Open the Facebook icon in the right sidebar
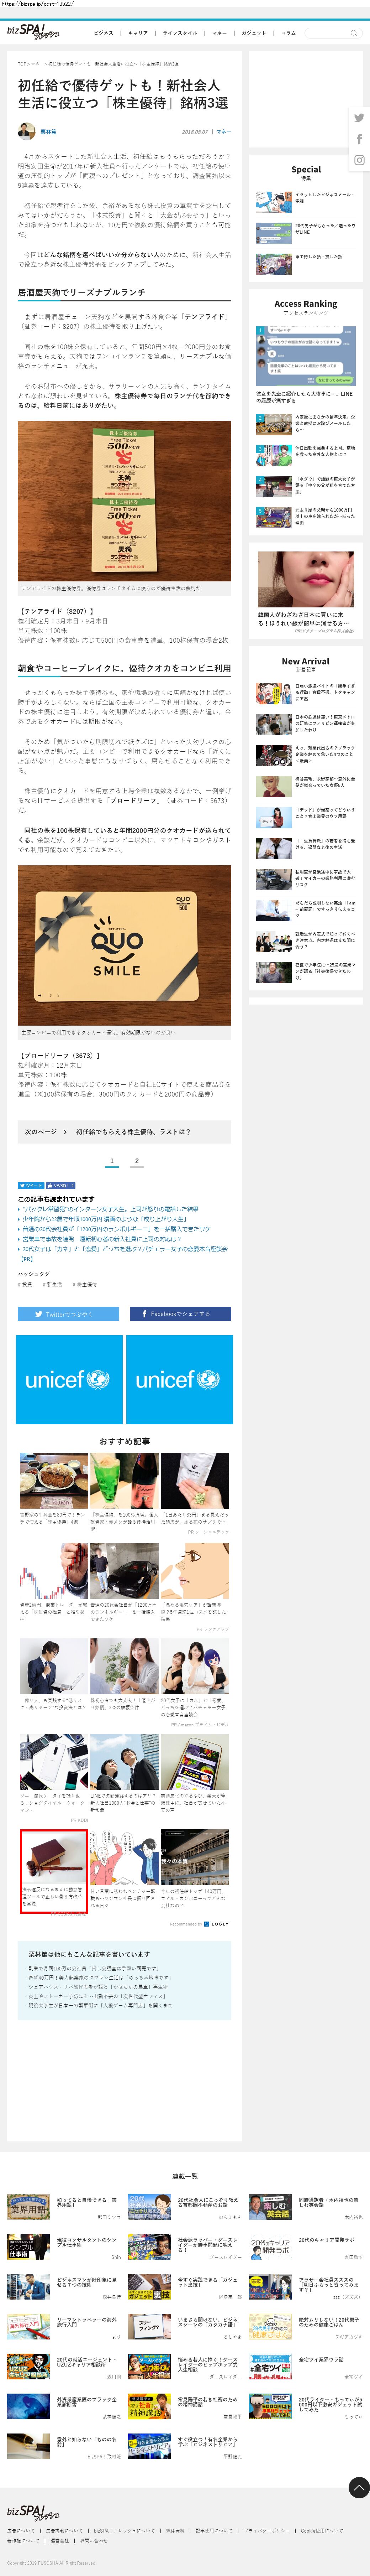 point(359,139)
